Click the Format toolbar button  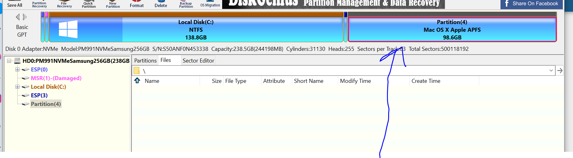(137, 4)
